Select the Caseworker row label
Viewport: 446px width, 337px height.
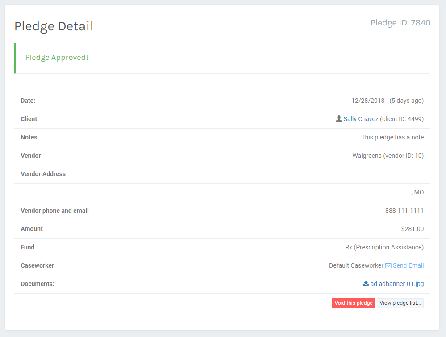(x=37, y=265)
